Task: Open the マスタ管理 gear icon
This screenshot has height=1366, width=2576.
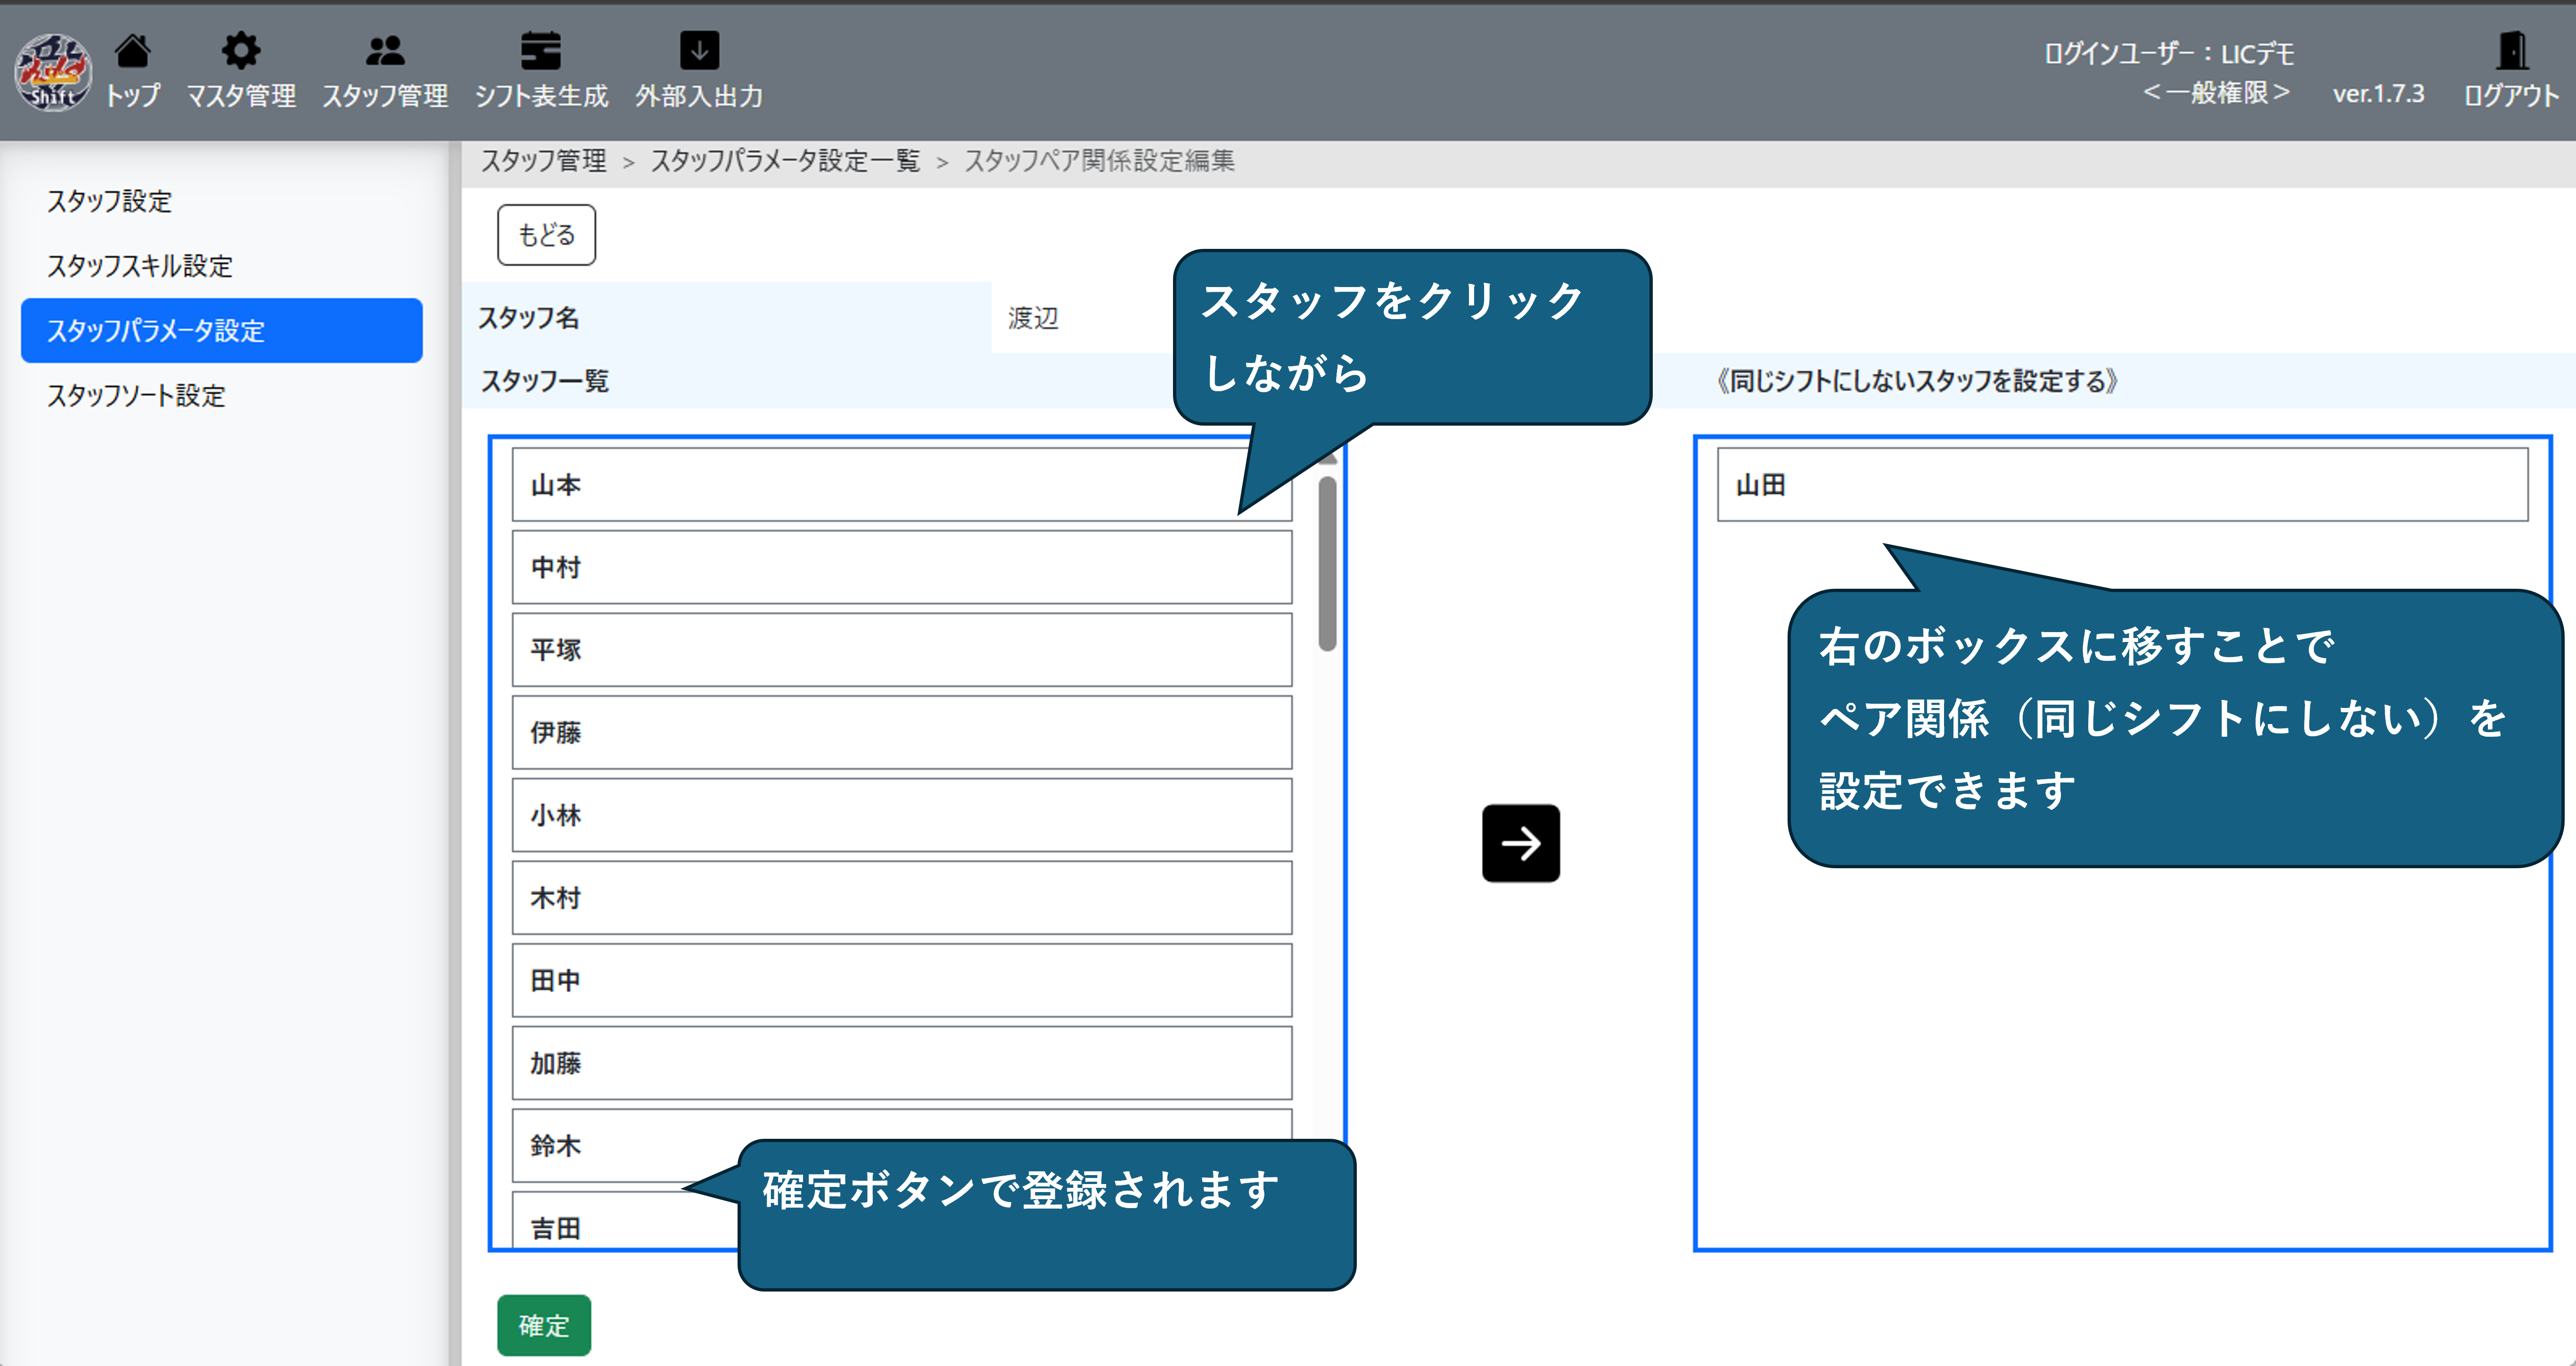Action: (x=241, y=51)
